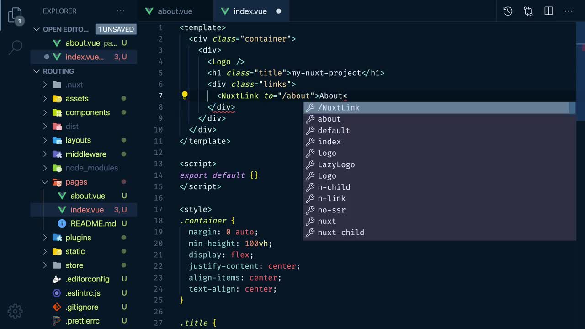Image resolution: width=585 pixels, height=329 pixels.
Task: Open README.md in the file tree
Action: pyautogui.click(x=93, y=224)
